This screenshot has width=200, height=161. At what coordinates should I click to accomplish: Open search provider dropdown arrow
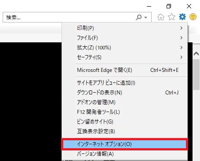click(x=145, y=18)
